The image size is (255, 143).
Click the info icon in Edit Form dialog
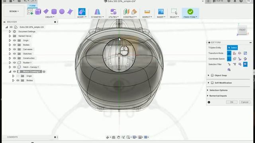(x=209, y=102)
